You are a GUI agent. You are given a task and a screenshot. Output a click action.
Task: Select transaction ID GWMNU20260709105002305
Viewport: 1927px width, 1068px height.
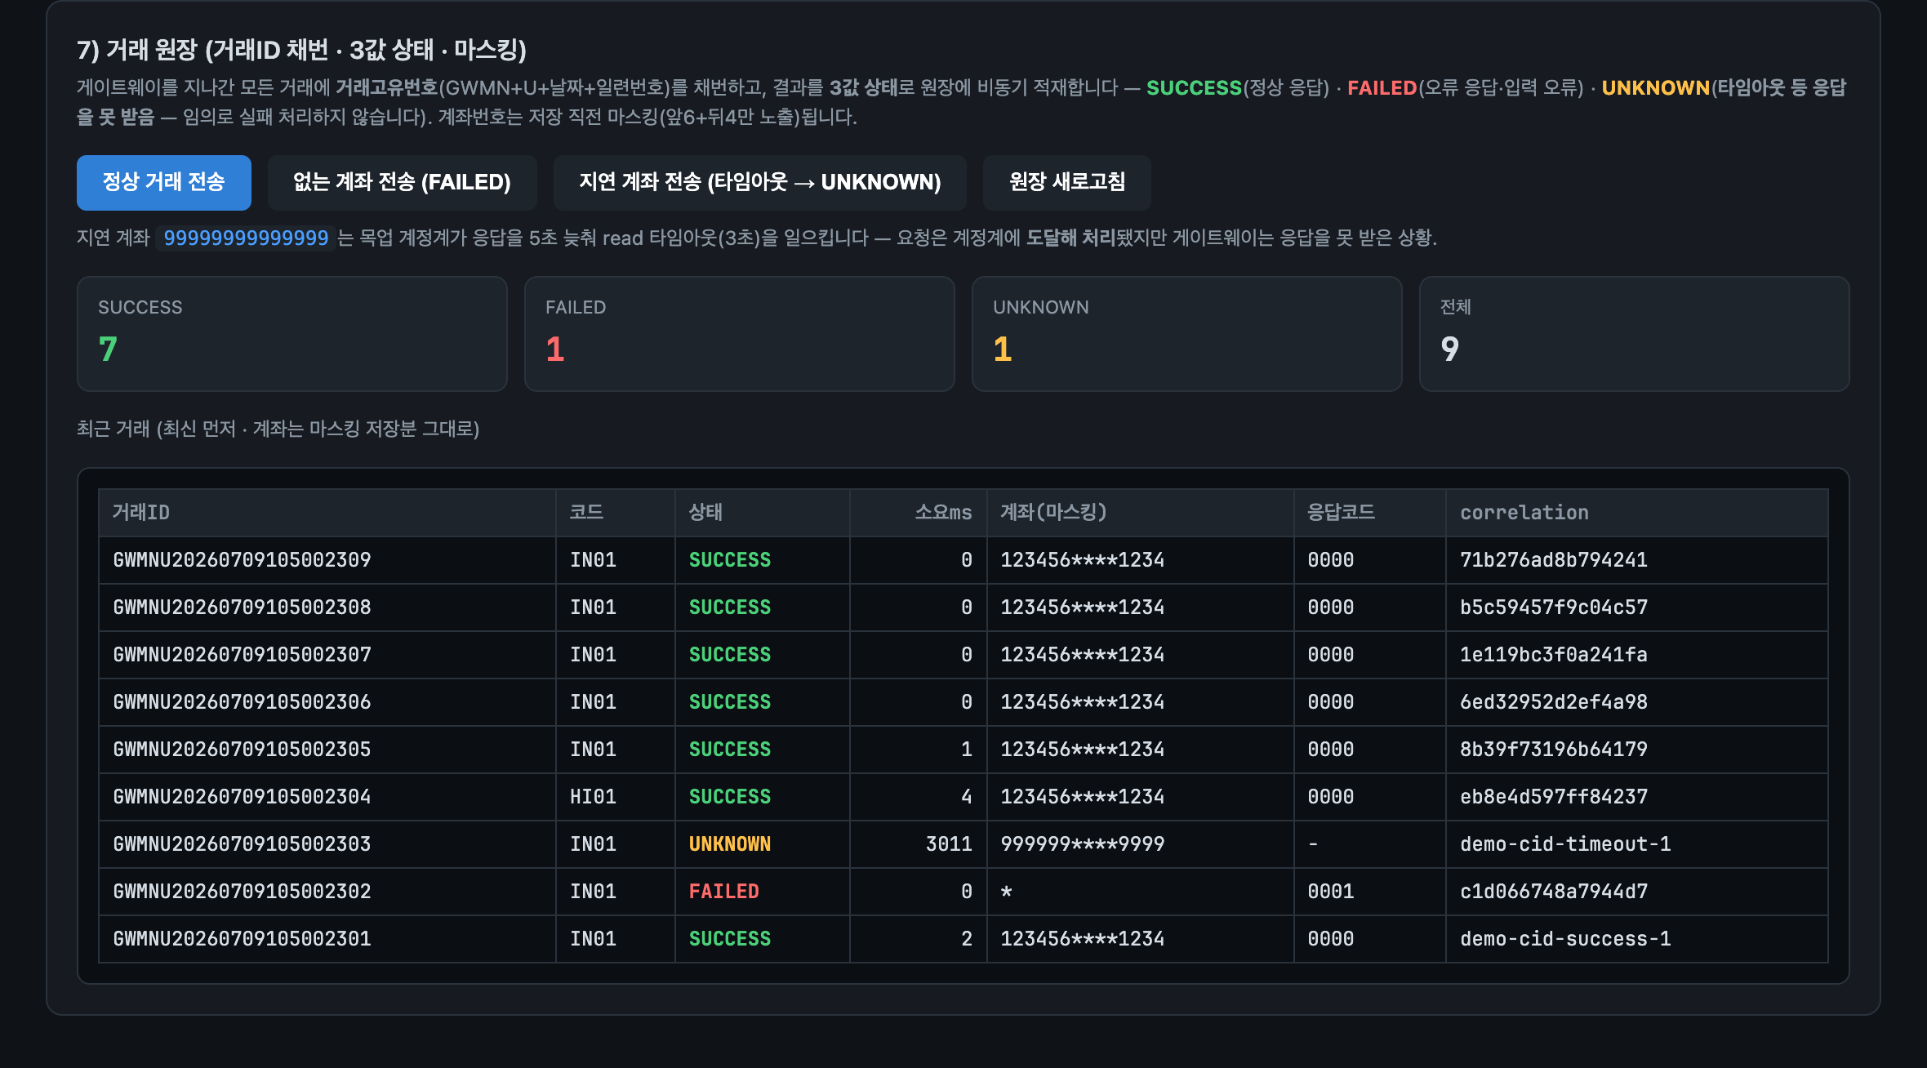(242, 750)
